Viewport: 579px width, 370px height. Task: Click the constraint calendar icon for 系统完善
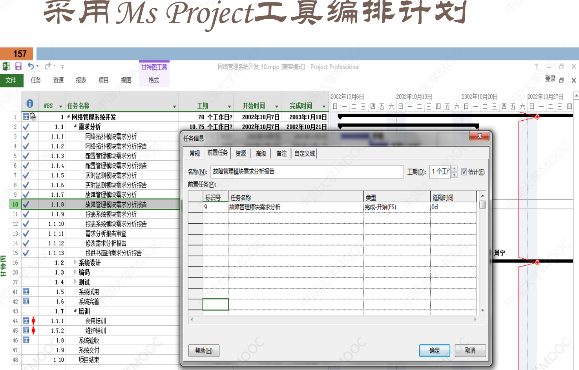[26, 301]
